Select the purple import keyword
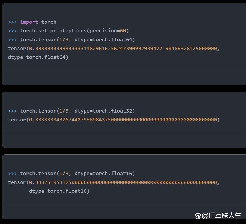This screenshot has width=246, height=224. [x=29, y=22]
